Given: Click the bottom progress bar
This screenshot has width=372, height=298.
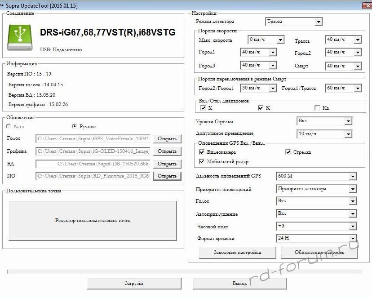Looking at the screenshot, I should [x=185, y=271].
